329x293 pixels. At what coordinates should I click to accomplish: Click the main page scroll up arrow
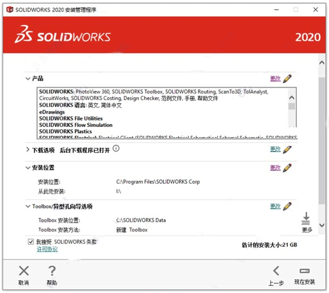pos(322,63)
